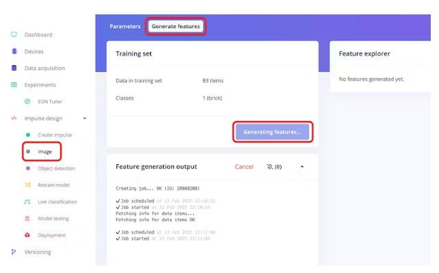Toggle the muted notification bell icon
The width and height of the screenshot is (439, 273).
point(270,167)
